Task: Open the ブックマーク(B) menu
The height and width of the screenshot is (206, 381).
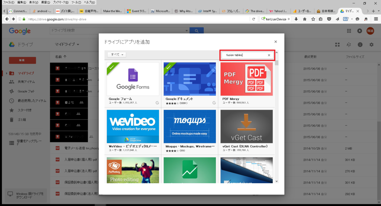Action: [x=61, y=2]
